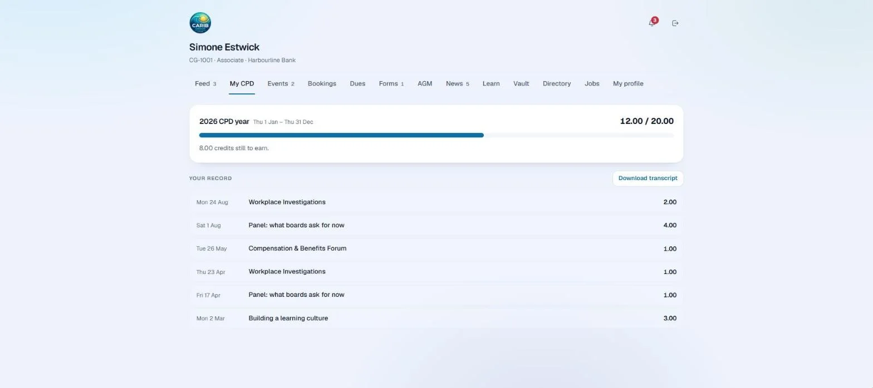Select the Dues tab
The width and height of the screenshot is (873, 388).
pos(357,84)
